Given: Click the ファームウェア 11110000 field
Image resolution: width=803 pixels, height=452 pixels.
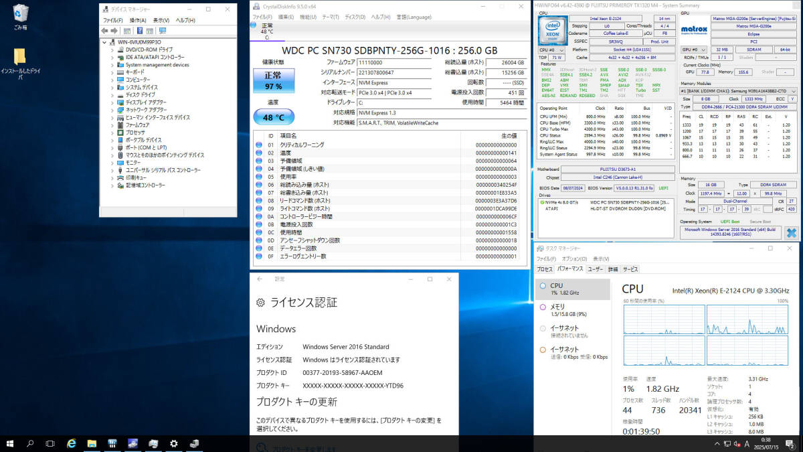Looking at the screenshot, I should click(393, 62).
